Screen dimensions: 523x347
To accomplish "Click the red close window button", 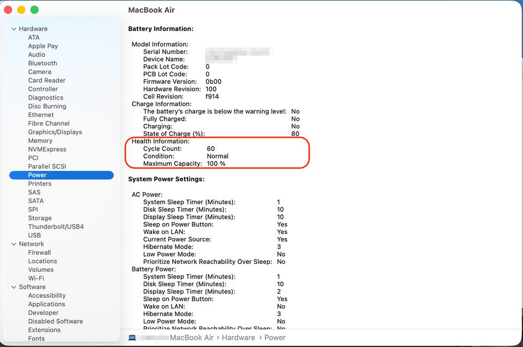I will coord(8,10).
